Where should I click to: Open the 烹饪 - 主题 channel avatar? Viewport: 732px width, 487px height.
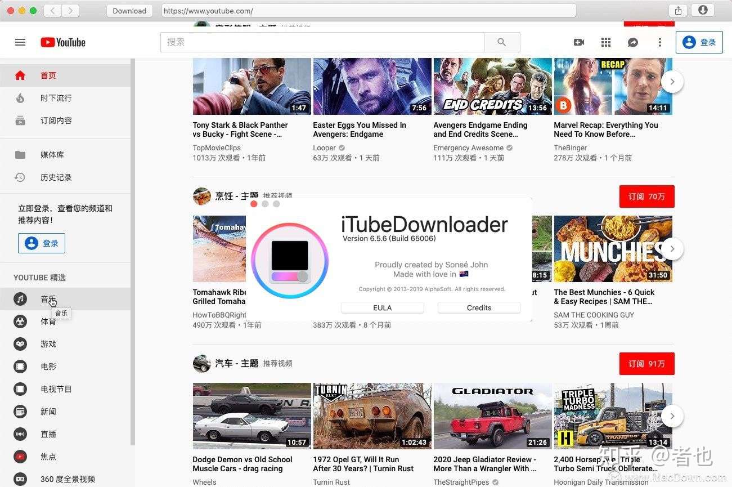[x=202, y=196]
